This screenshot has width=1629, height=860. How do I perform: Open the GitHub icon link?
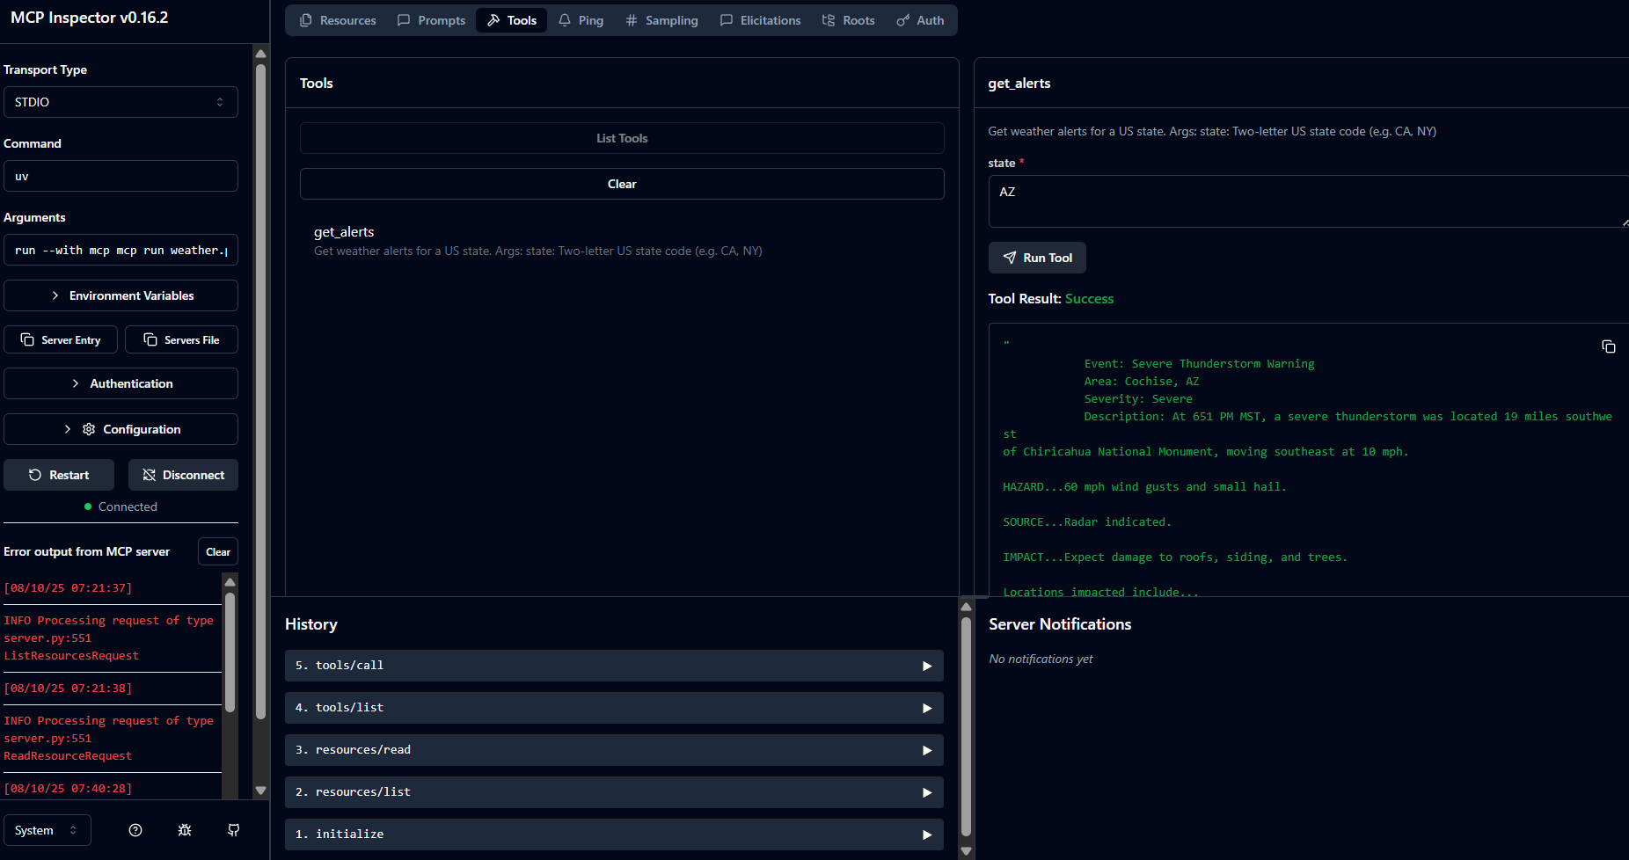[x=234, y=830]
